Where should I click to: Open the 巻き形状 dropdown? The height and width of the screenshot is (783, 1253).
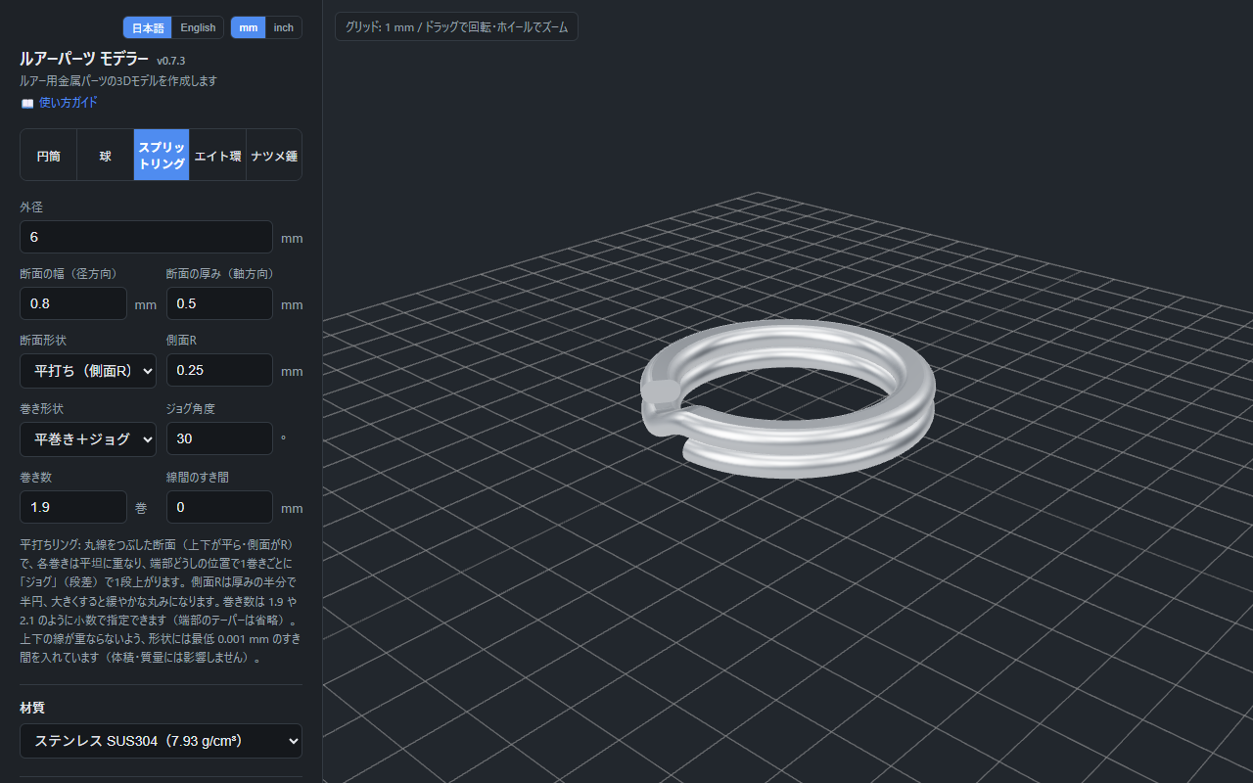click(x=88, y=439)
